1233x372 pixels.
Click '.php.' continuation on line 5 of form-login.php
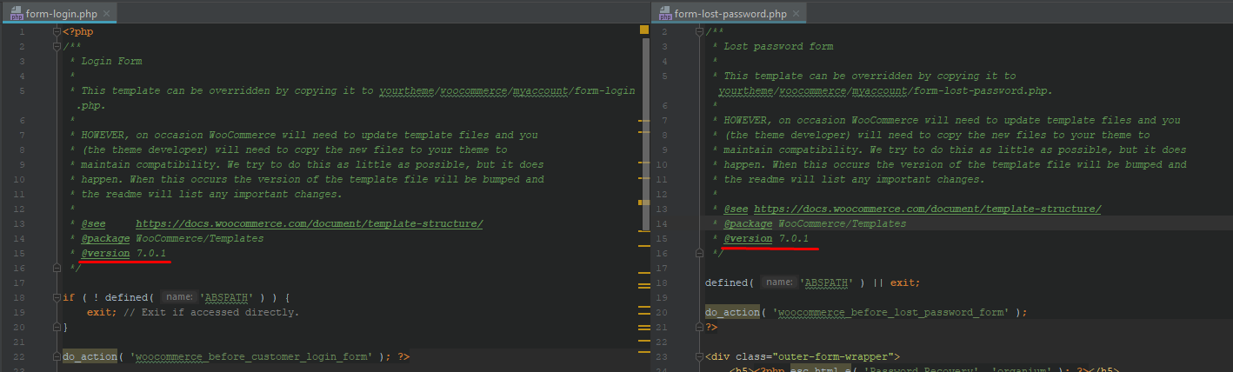click(93, 105)
